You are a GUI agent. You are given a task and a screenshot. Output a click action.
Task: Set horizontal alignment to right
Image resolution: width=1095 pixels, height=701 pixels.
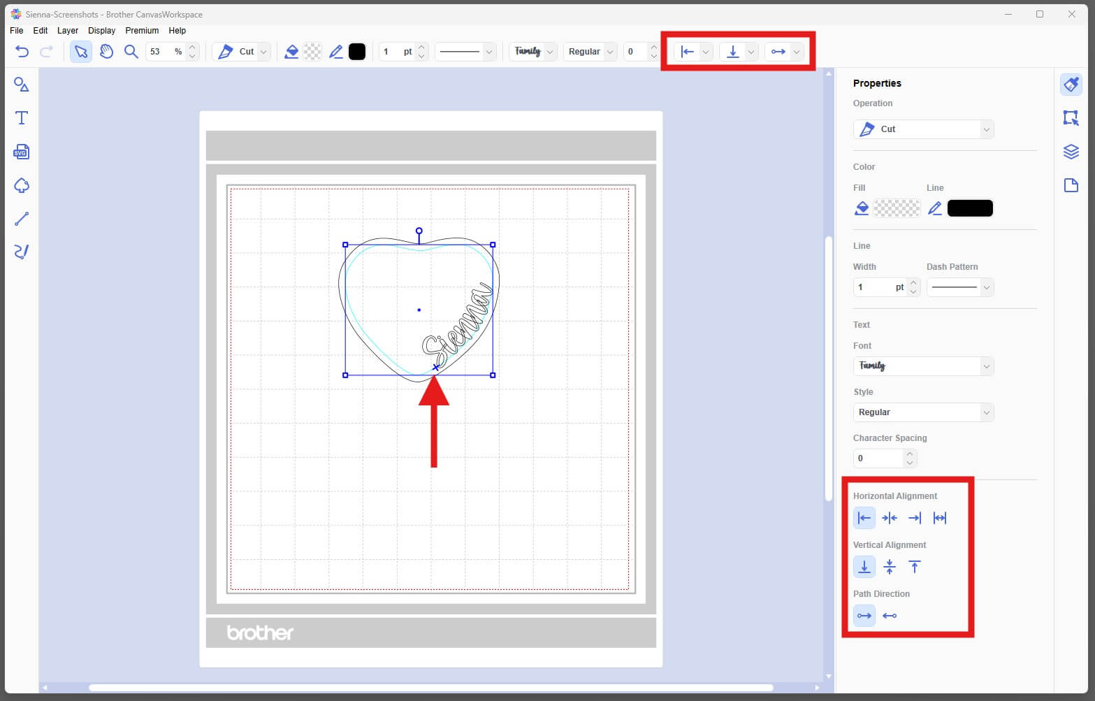point(915,518)
